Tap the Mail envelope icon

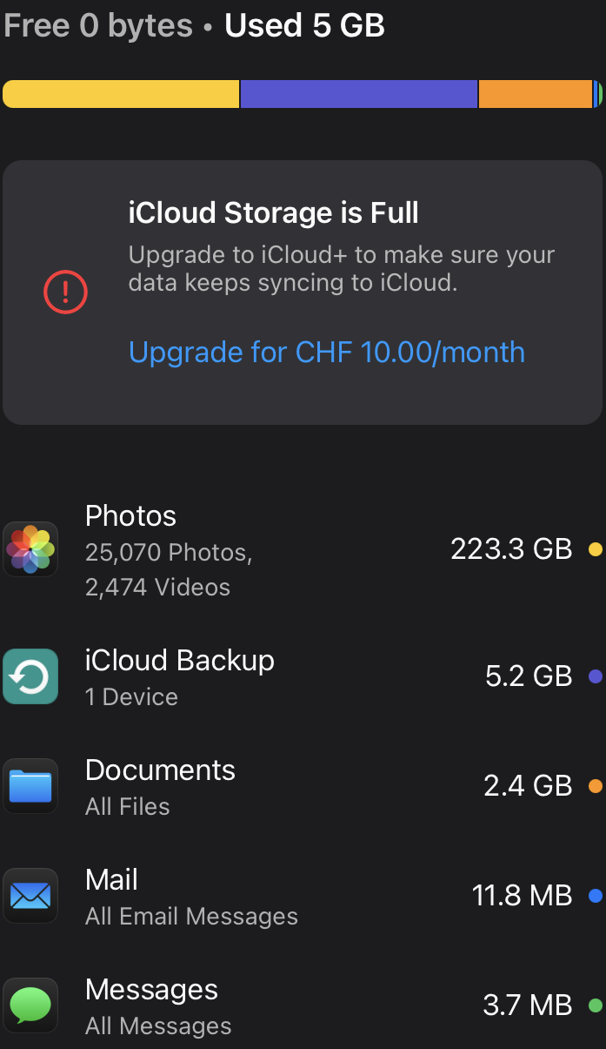coord(30,896)
